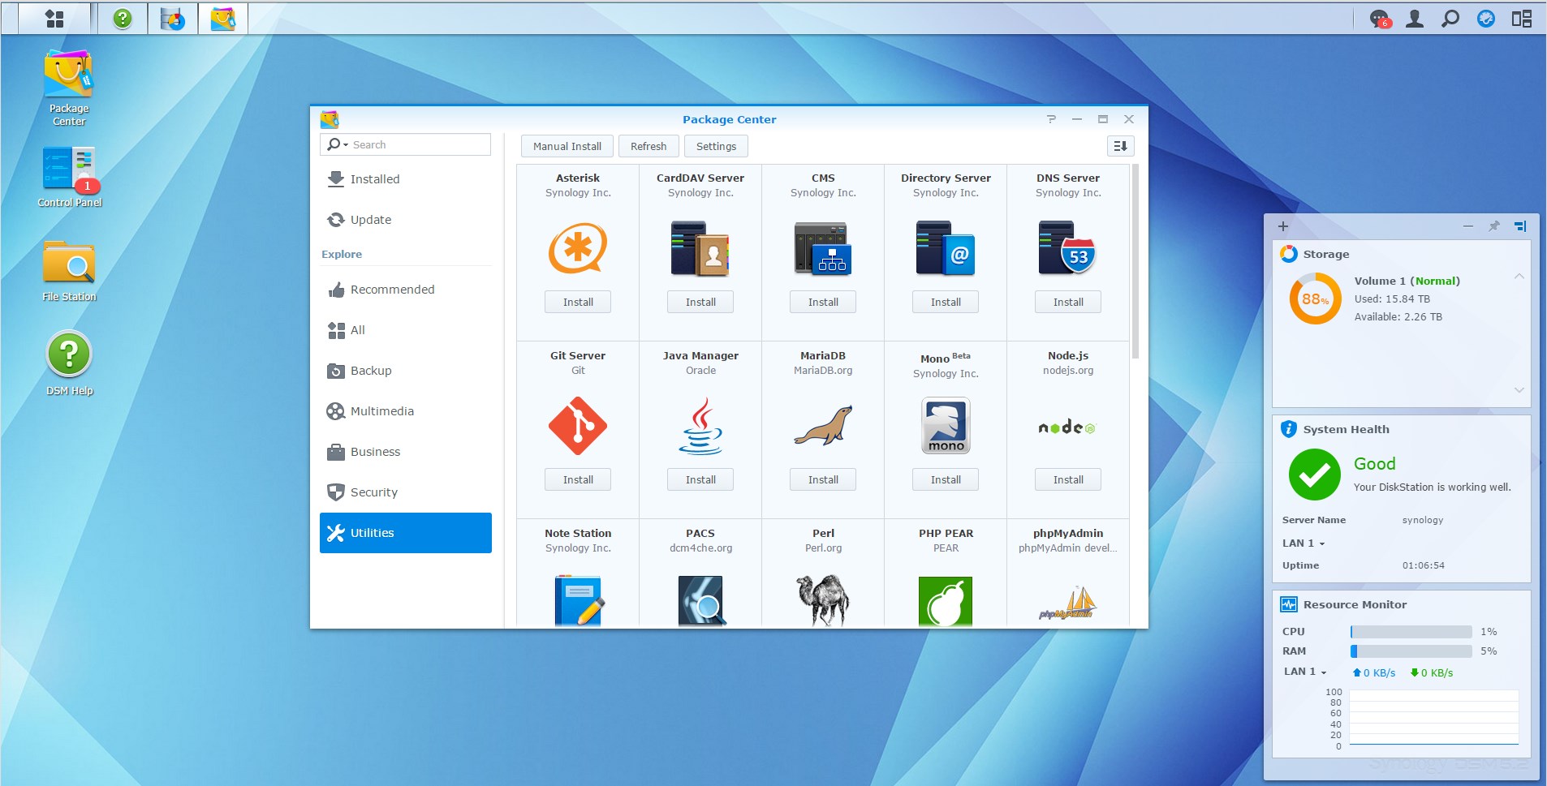Click the Refresh button
The height and width of the screenshot is (786, 1547).
pos(649,146)
